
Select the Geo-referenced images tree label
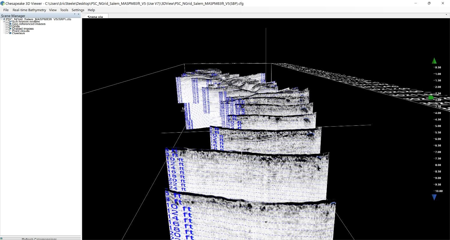coord(29,24)
